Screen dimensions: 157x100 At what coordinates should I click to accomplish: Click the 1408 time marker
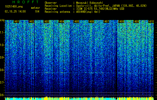tap(121, 21)
